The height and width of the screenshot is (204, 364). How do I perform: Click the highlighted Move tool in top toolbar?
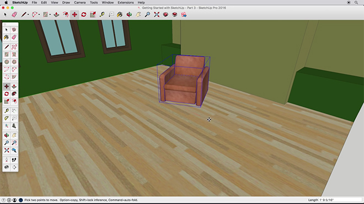tap(74, 15)
